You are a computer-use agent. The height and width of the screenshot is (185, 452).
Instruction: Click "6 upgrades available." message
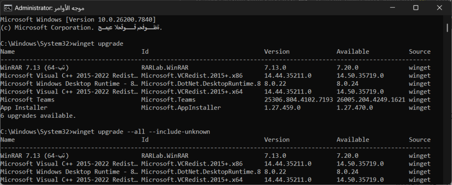38,116
